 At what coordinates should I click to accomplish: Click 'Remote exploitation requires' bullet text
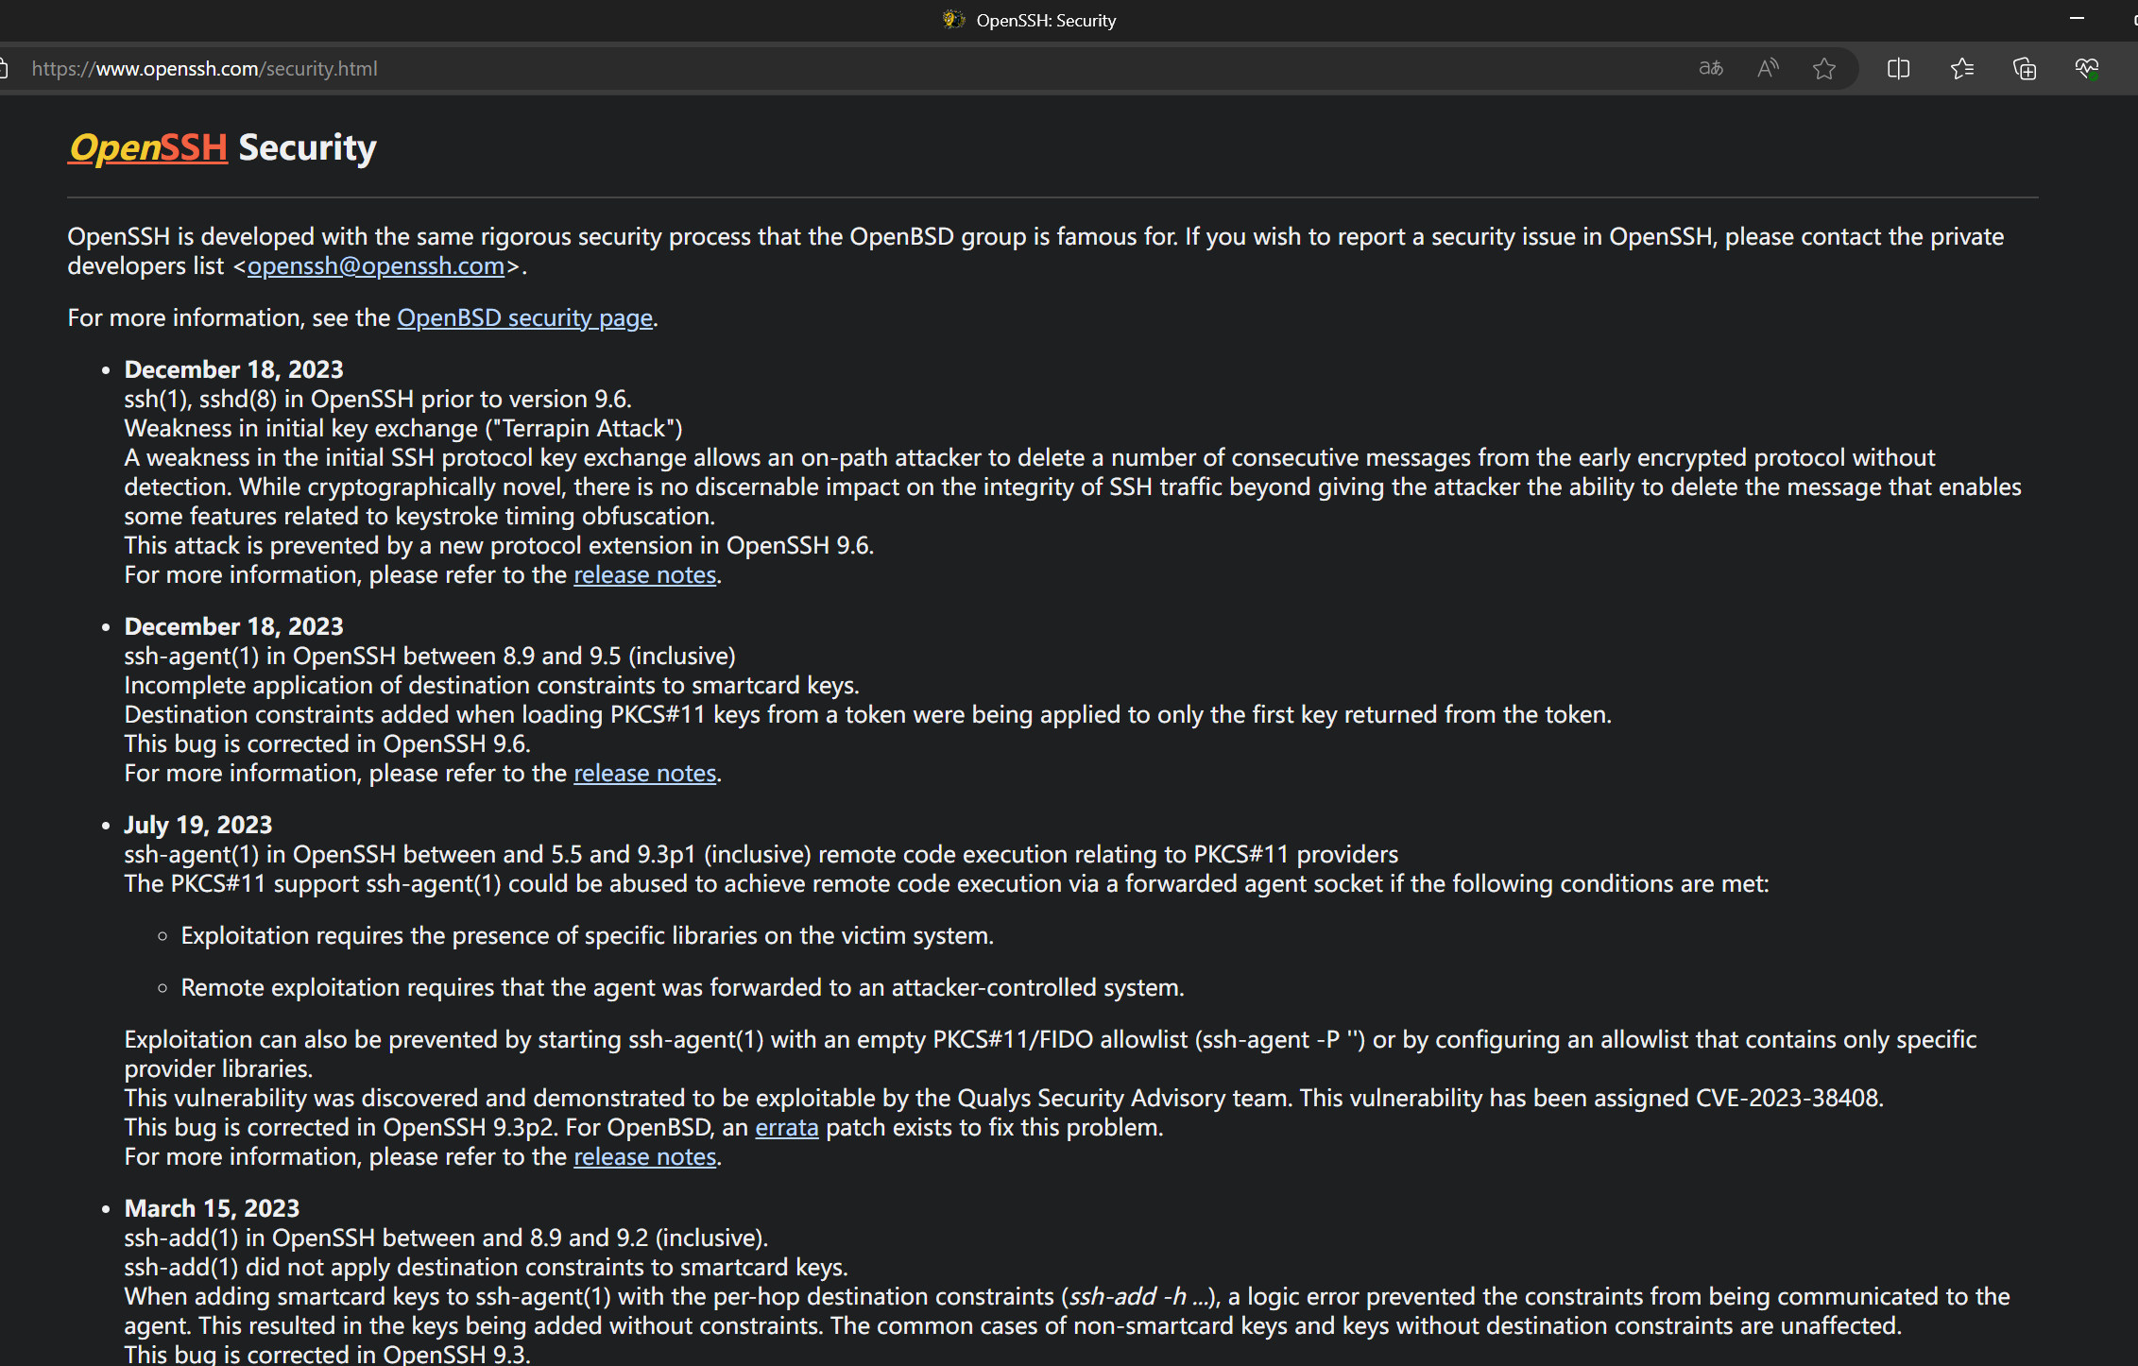click(x=682, y=987)
